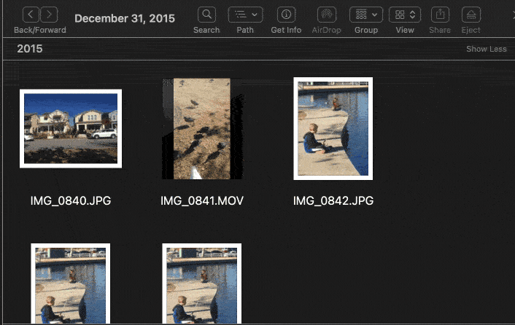Click the Share toolbar icon
515x325 pixels.
coord(440,15)
